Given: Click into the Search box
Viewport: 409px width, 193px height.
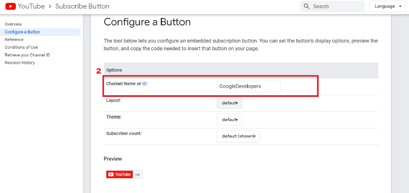Looking at the screenshot, I should click(x=332, y=7).
